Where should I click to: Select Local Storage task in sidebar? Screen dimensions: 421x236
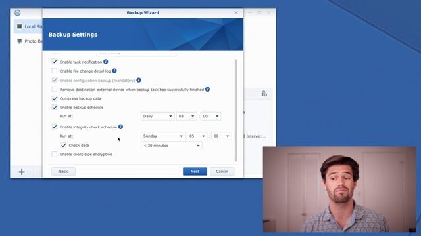click(28, 26)
